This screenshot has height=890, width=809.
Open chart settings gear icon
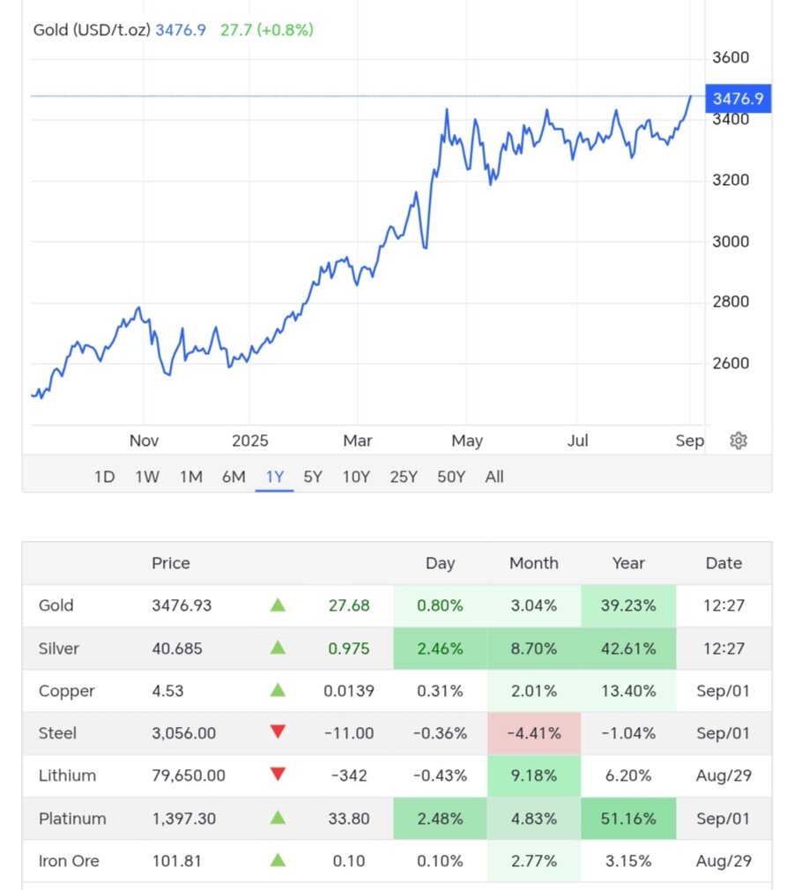click(738, 441)
